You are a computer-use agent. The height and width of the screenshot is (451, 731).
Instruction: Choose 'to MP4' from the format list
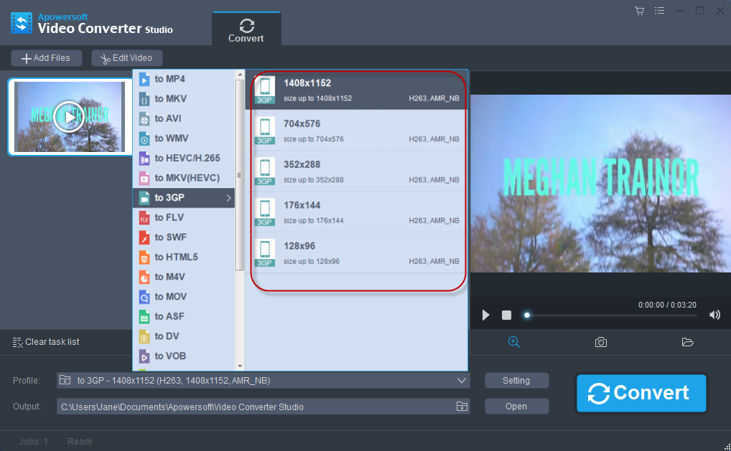(185, 79)
